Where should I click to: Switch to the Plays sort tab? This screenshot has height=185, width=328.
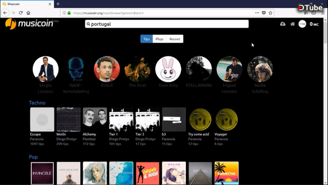(159, 39)
